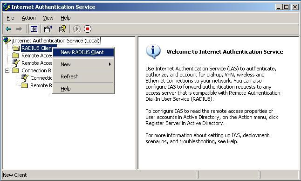
Task: Collapse the Connection Request Processing node
Action: coord(7,70)
